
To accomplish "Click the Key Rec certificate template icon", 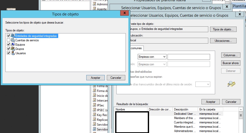I will click(x=94, y=115).
